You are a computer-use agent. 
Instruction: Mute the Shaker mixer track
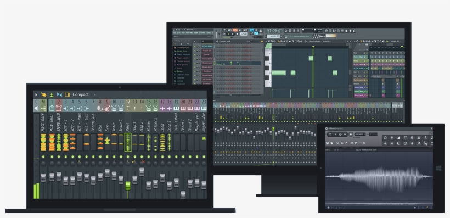click(149, 156)
